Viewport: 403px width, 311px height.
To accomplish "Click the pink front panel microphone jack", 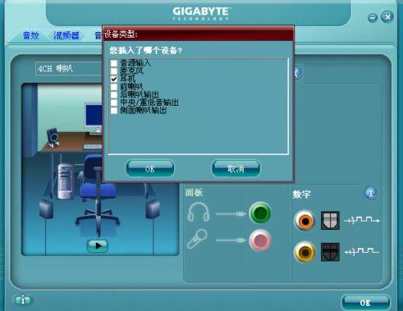I will 260,240.
